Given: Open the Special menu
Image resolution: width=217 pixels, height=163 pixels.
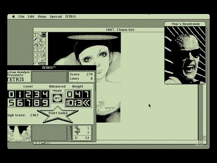Looking at the screenshot, I should (x=56, y=17).
